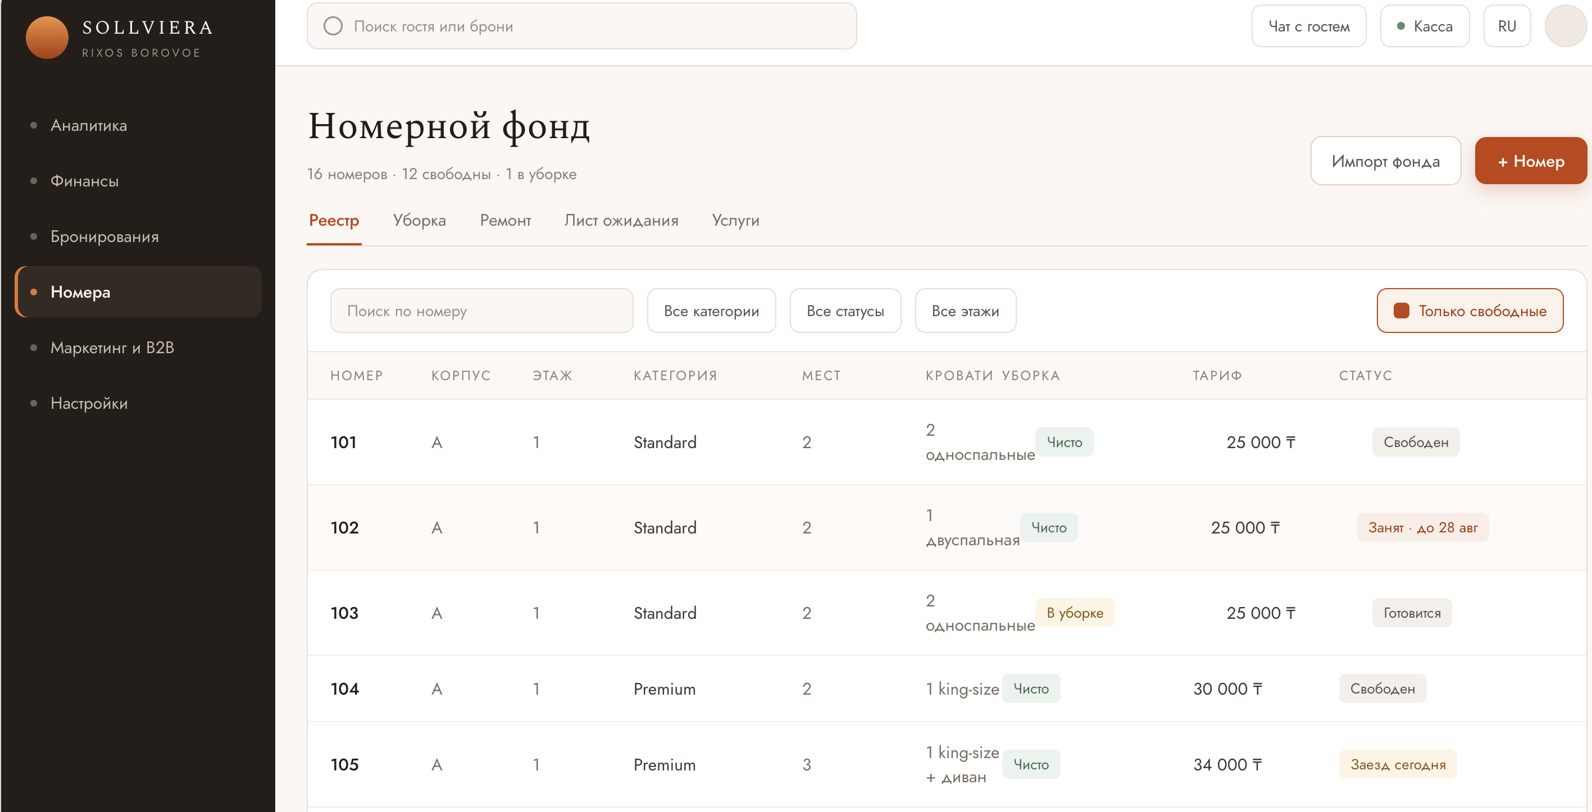The image size is (1592, 812).
Task: Click Чисто badge for room 101
Action: click(x=1064, y=443)
